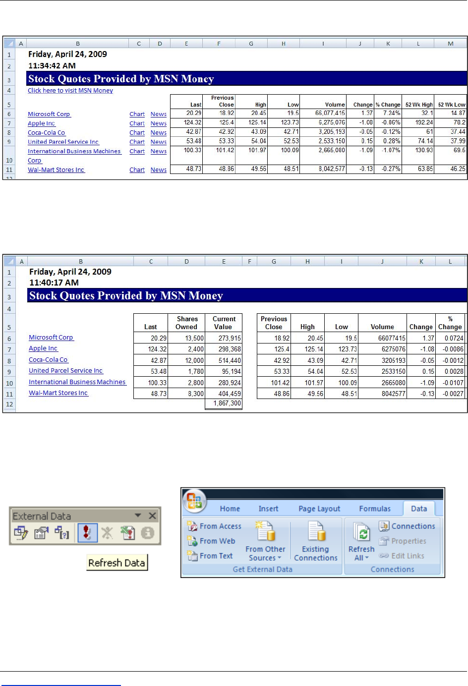468x686 pixels.
Task: Select the Current Value cell 273,915
Action: pyautogui.click(x=224, y=338)
